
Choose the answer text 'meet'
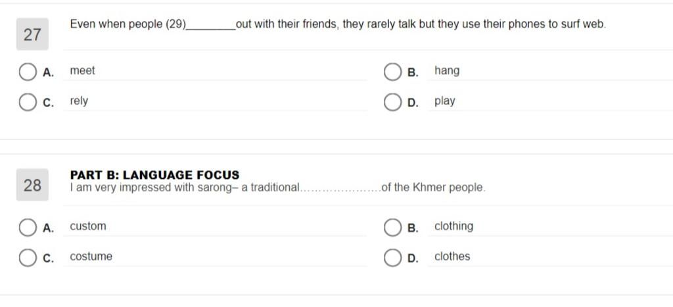(x=82, y=70)
